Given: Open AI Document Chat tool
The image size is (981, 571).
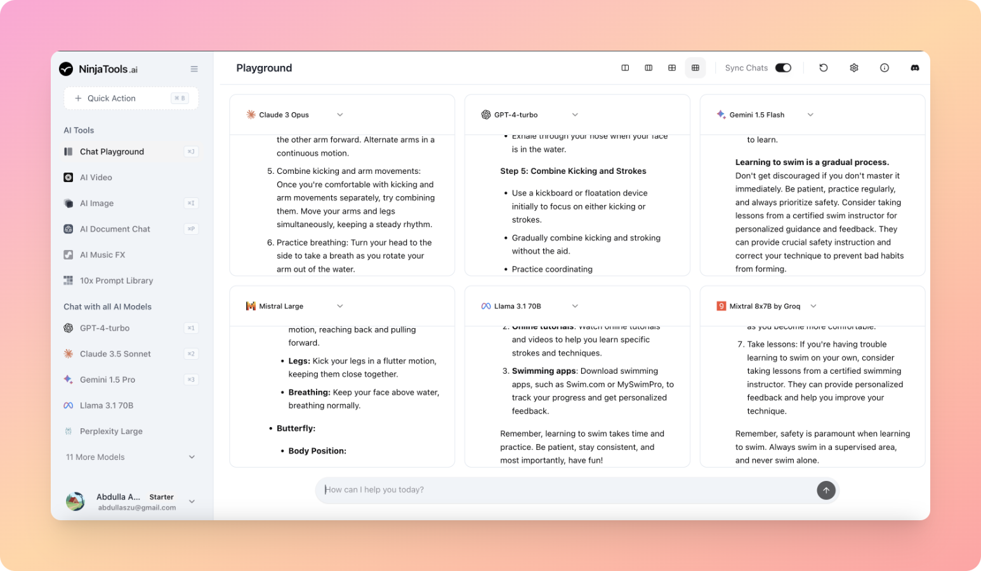Looking at the screenshot, I should coord(115,229).
